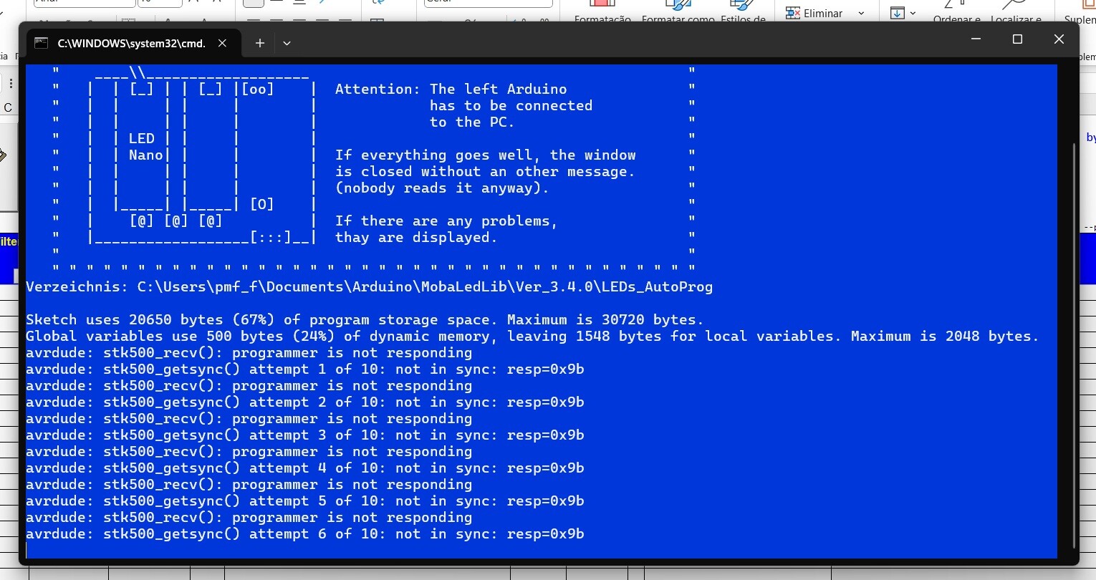Image resolution: width=1096 pixels, height=580 pixels.
Task: Select the column C header in Excel
Action: pyautogui.click(x=8, y=107)
